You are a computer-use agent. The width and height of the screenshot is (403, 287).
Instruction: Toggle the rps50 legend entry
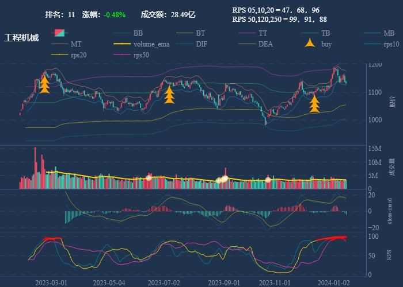(131, 55)
